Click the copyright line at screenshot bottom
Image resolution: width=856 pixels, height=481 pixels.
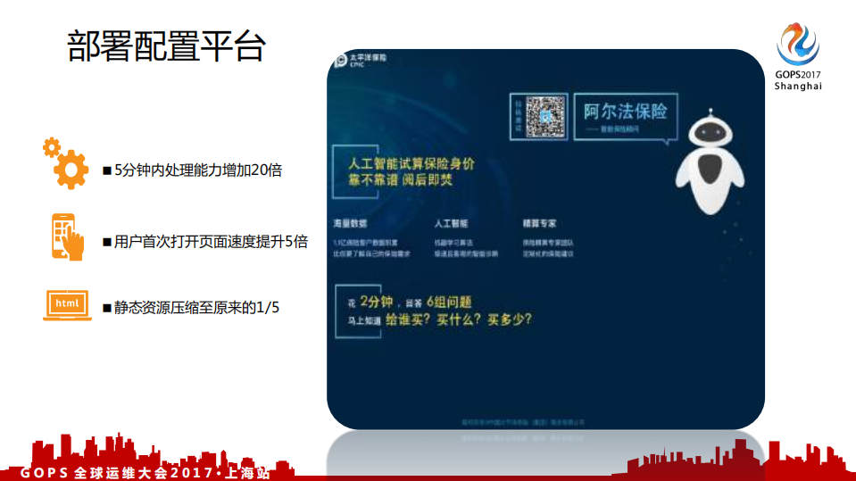(x=523, y=423)
